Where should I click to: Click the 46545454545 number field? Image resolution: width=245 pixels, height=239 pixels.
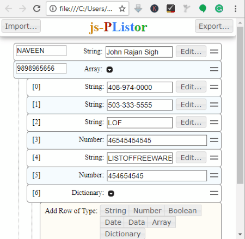pyautogui.click(x=157, y=140)
